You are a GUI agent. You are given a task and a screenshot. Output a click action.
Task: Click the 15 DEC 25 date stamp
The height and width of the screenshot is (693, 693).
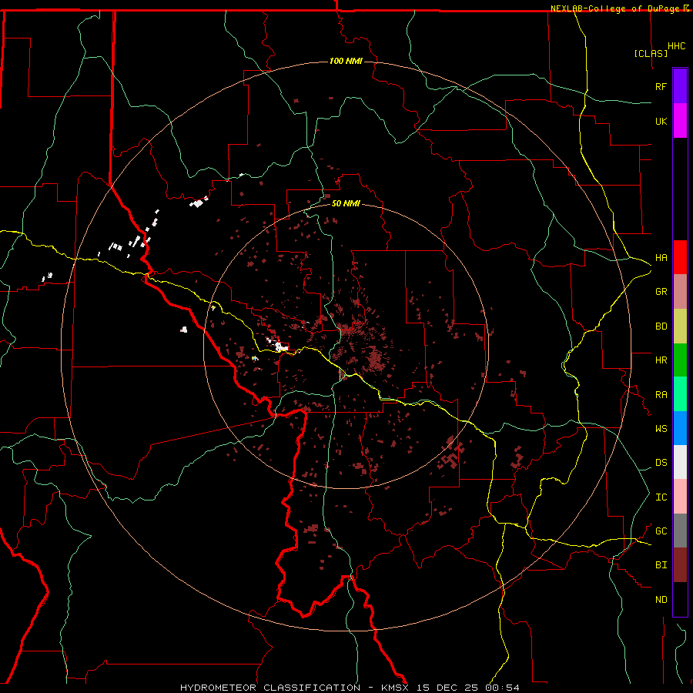(x=447, y=688)
